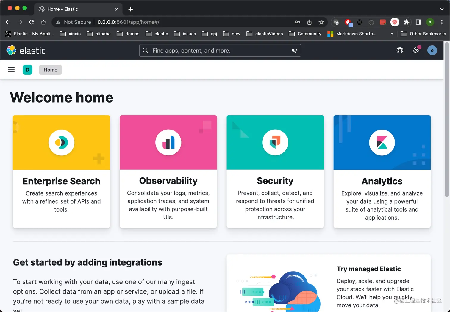The image size is (450, 312).
Task: Open the user avatar 'e' menu
Action: pyautogui.click(x=432, y=51)
